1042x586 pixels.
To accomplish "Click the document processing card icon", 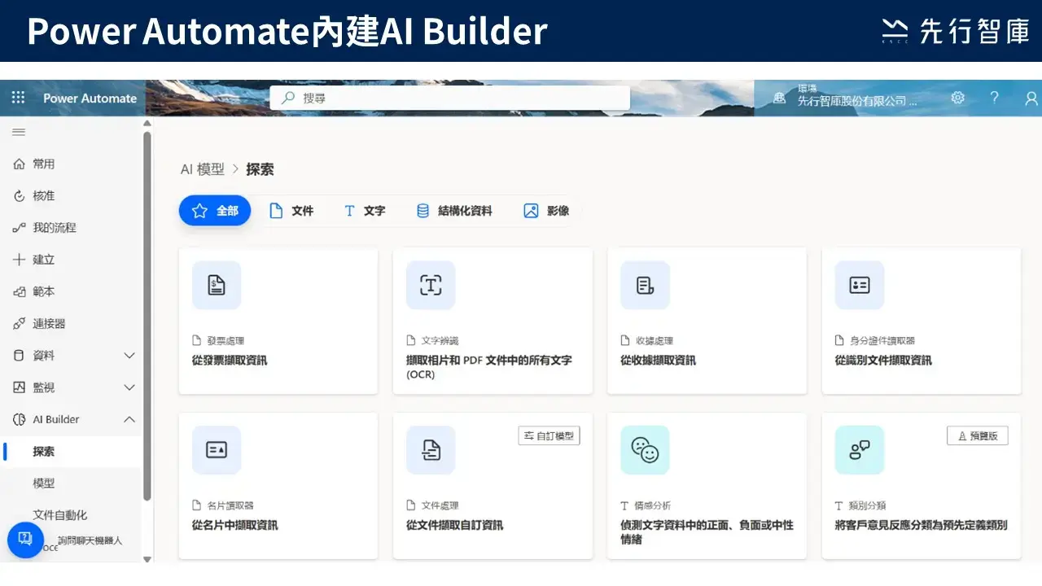I will coord(431,450).
